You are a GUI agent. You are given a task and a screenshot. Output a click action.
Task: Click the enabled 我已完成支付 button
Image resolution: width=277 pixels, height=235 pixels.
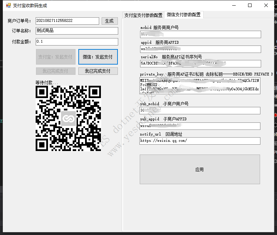pos(98,71)
